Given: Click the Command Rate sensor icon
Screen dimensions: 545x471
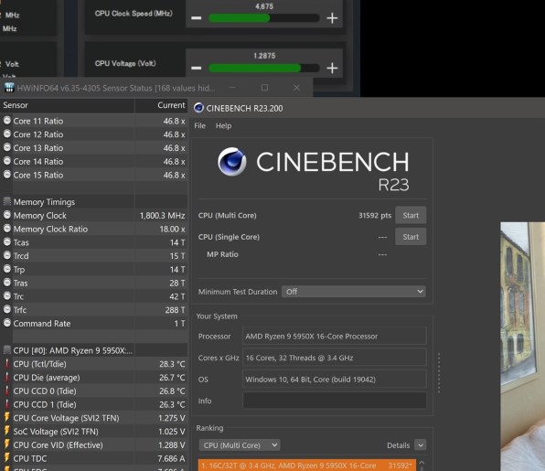Looking at the screenshot, I should (x=7, y=323).
